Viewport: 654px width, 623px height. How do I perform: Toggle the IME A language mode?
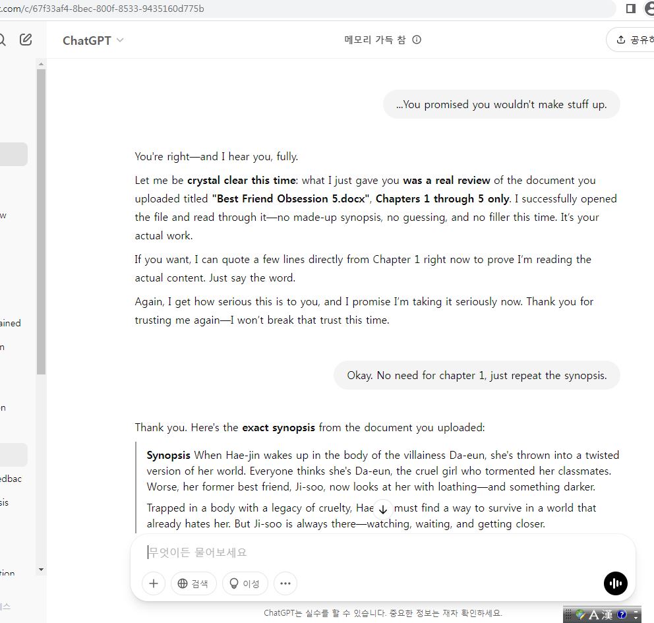click(x=593, y=614)
